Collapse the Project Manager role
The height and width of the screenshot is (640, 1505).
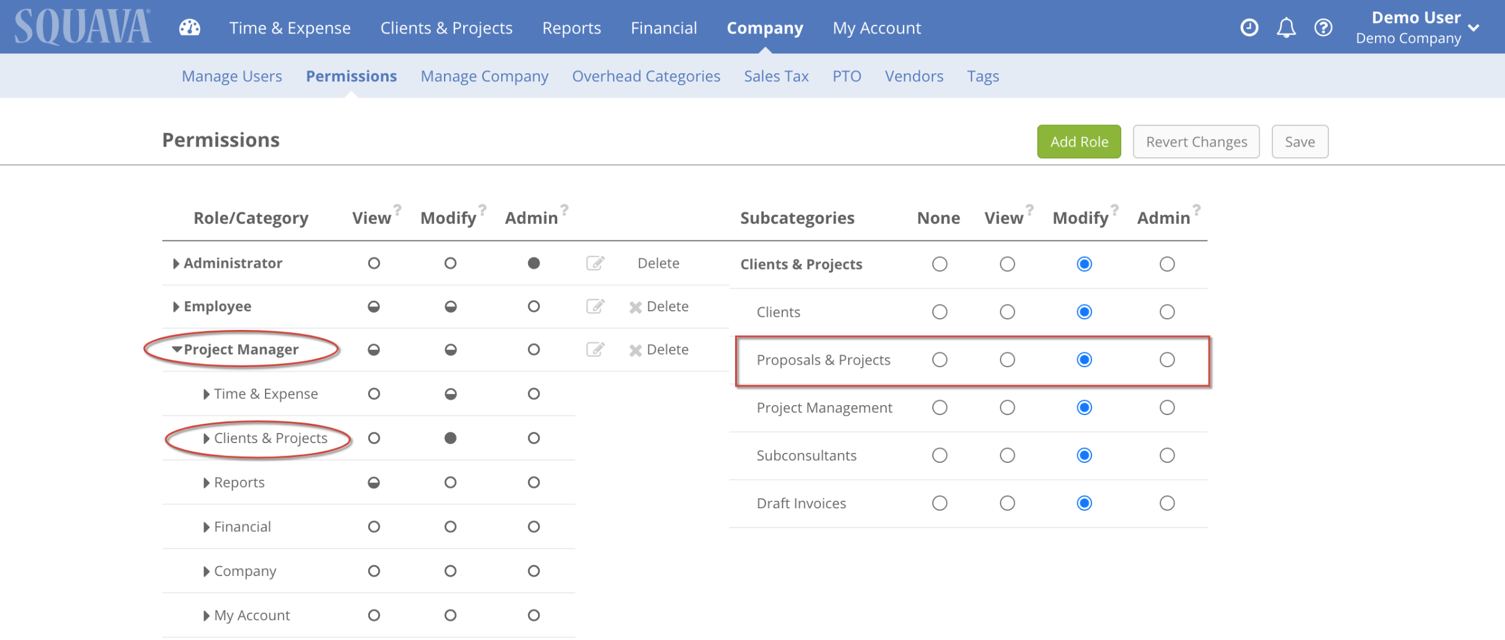tap(177, 349)
